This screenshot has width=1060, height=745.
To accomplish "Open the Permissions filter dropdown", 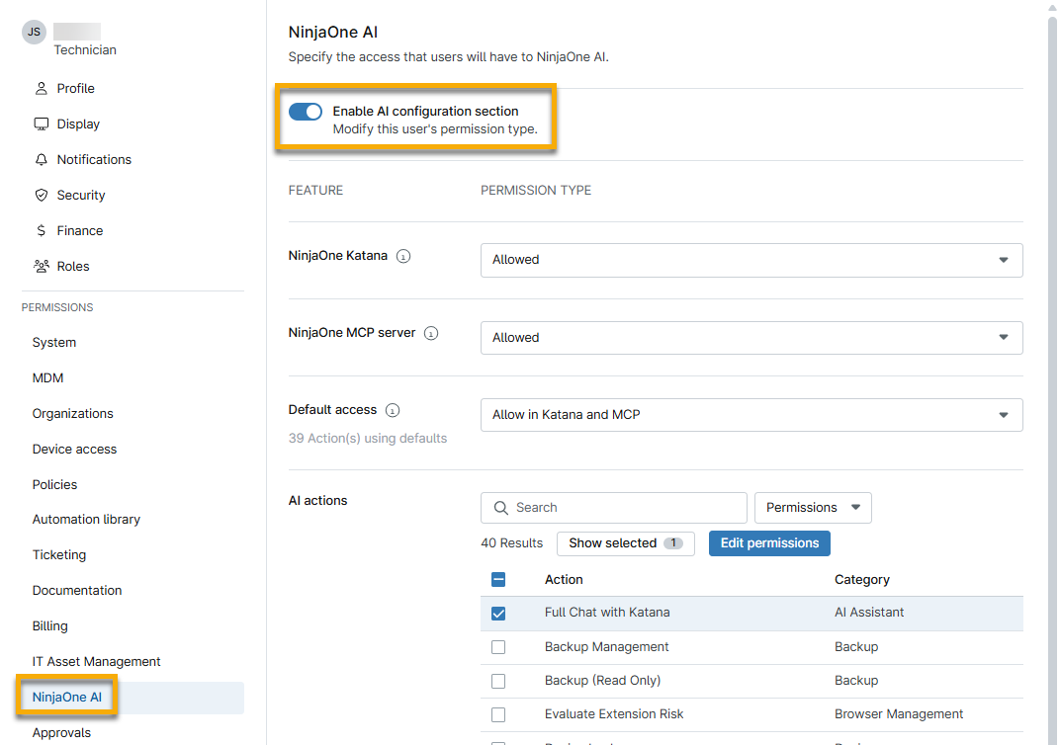I will pos(813,508).
